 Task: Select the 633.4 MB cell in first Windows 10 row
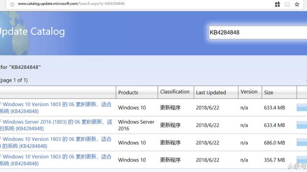pos(274,107)
